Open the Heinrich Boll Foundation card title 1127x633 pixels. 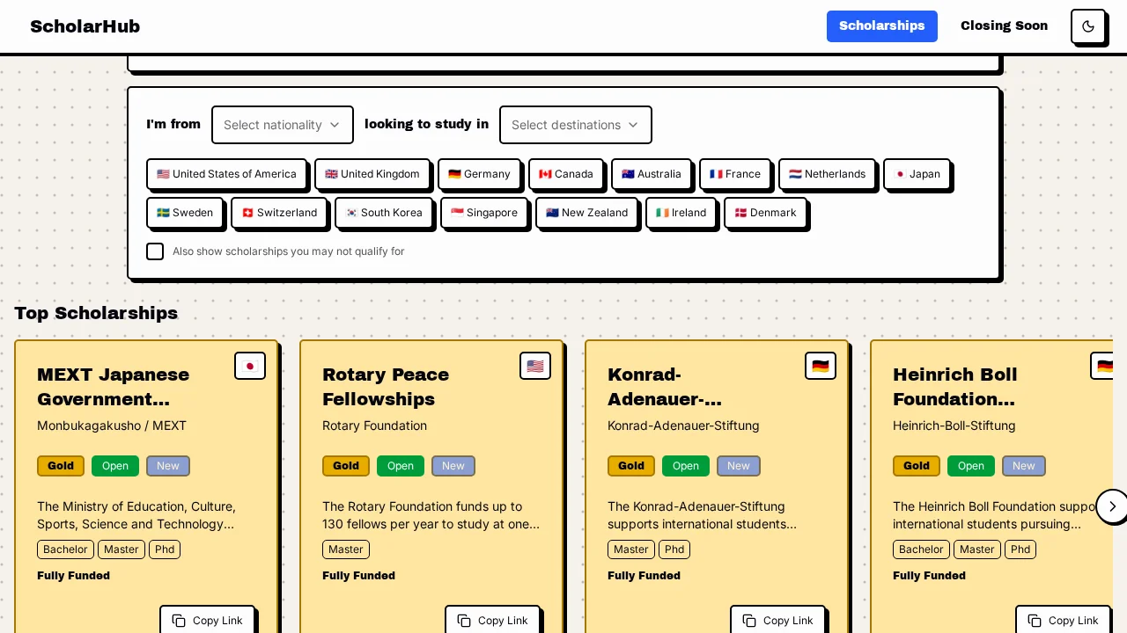pos(955,387)
